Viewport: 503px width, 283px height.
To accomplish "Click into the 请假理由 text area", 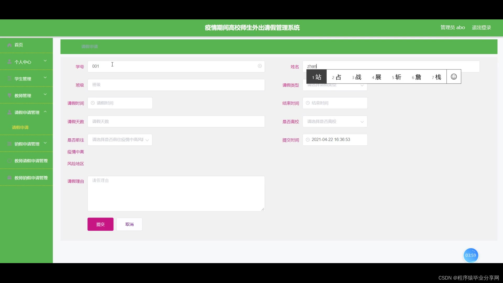I will (x=176, y=193).
